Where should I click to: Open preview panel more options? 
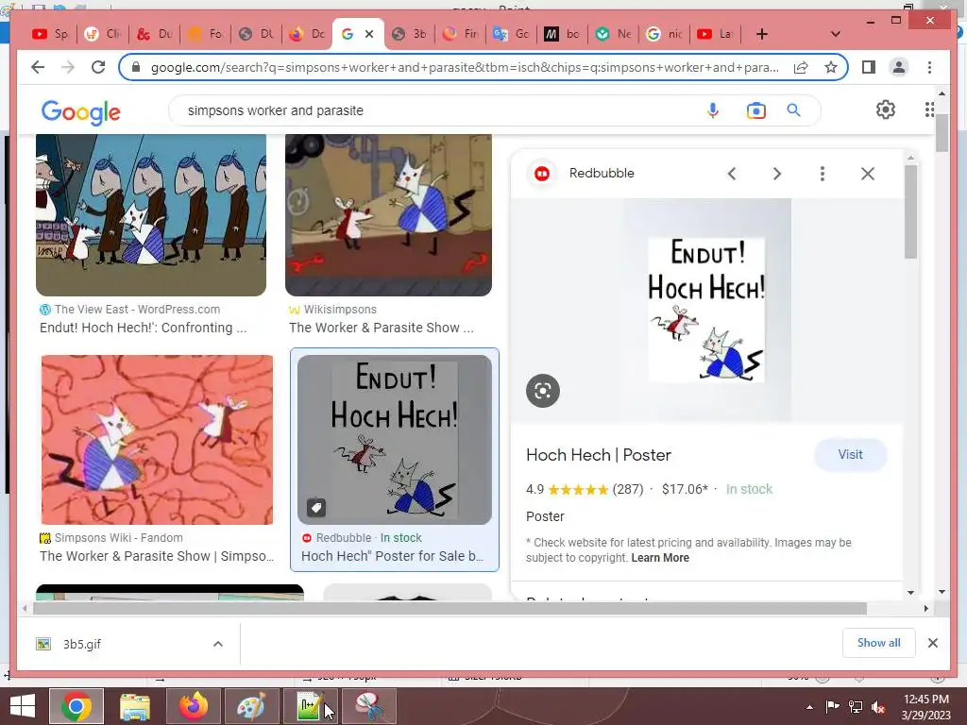(x=823, y=174)
